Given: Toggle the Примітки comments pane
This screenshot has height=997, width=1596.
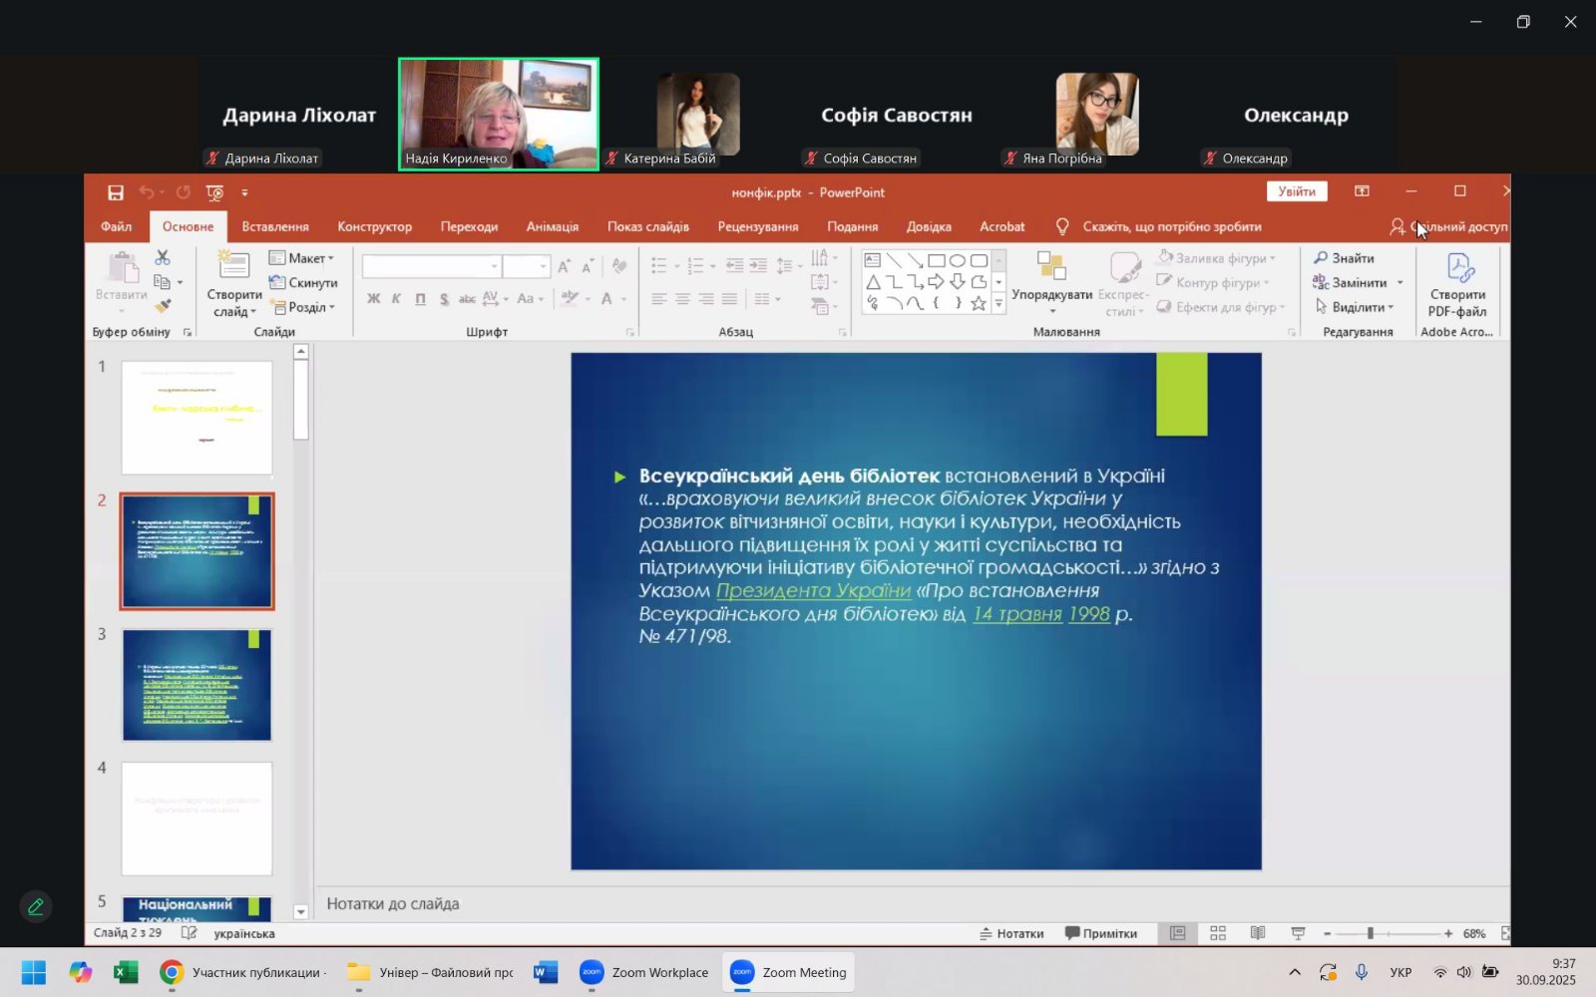Looking at the screenshot, I should 1100,933.
